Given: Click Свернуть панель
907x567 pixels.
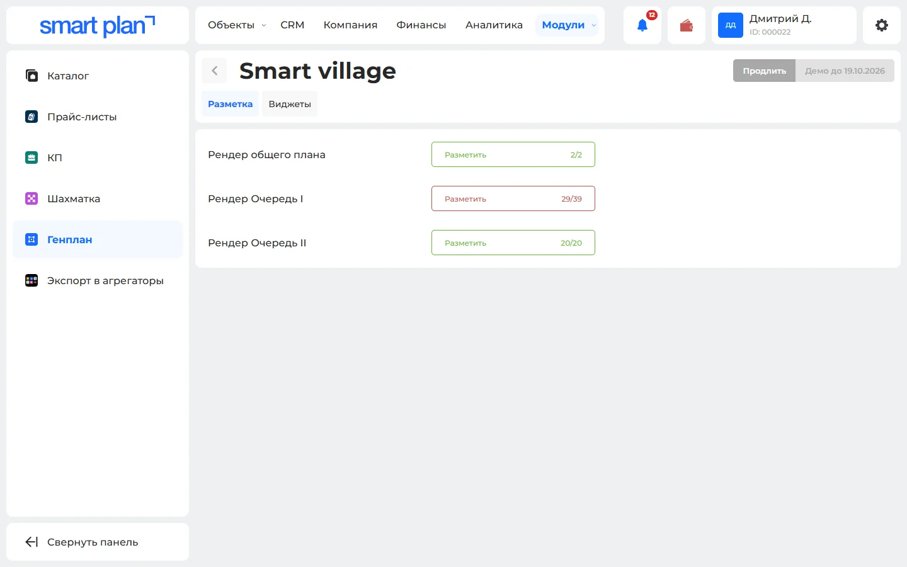Looking at the screenshot, I should point(98,542).
